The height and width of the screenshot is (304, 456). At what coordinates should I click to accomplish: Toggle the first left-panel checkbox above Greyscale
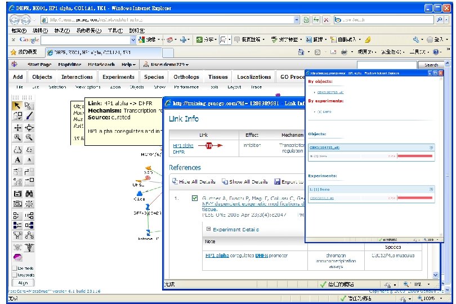point(14,268)
